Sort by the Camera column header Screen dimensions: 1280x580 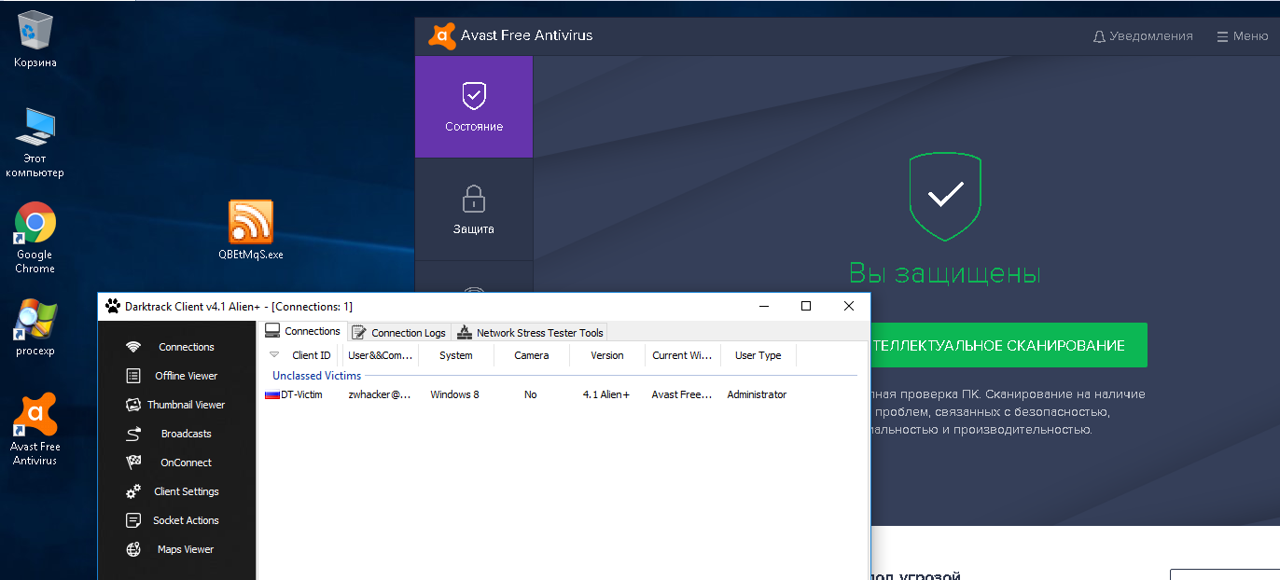pyautogui.click(x=531, y=355)
